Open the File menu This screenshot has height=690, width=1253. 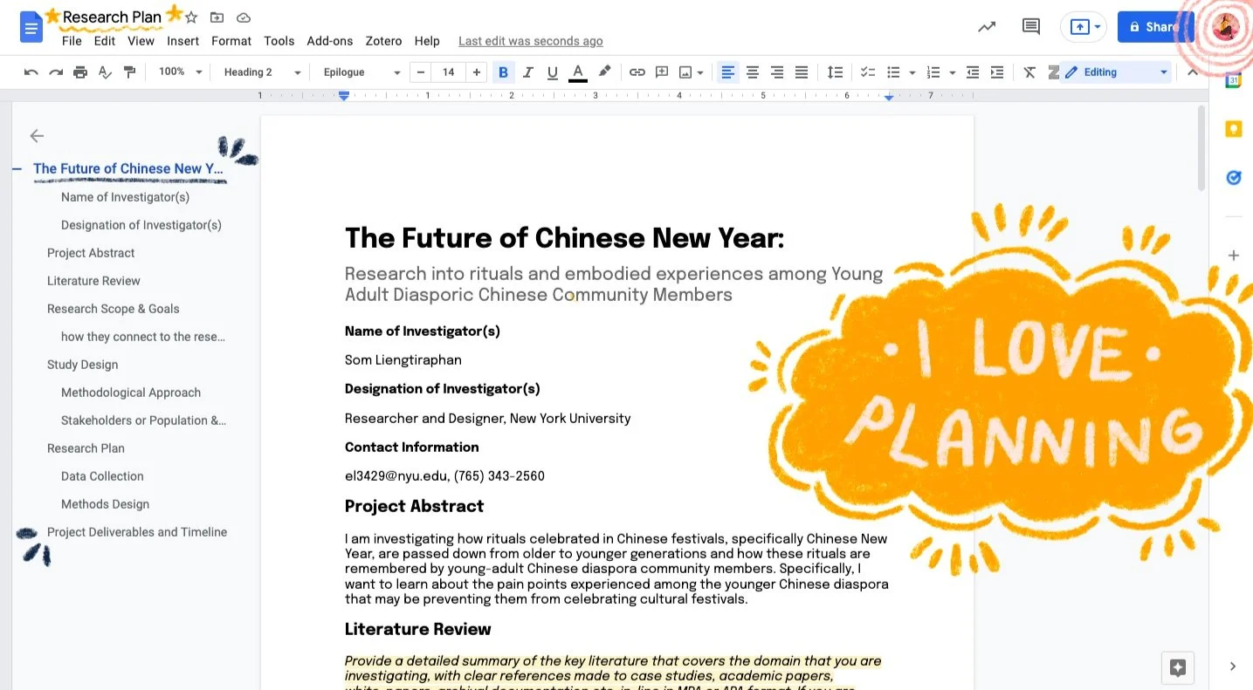72,41
